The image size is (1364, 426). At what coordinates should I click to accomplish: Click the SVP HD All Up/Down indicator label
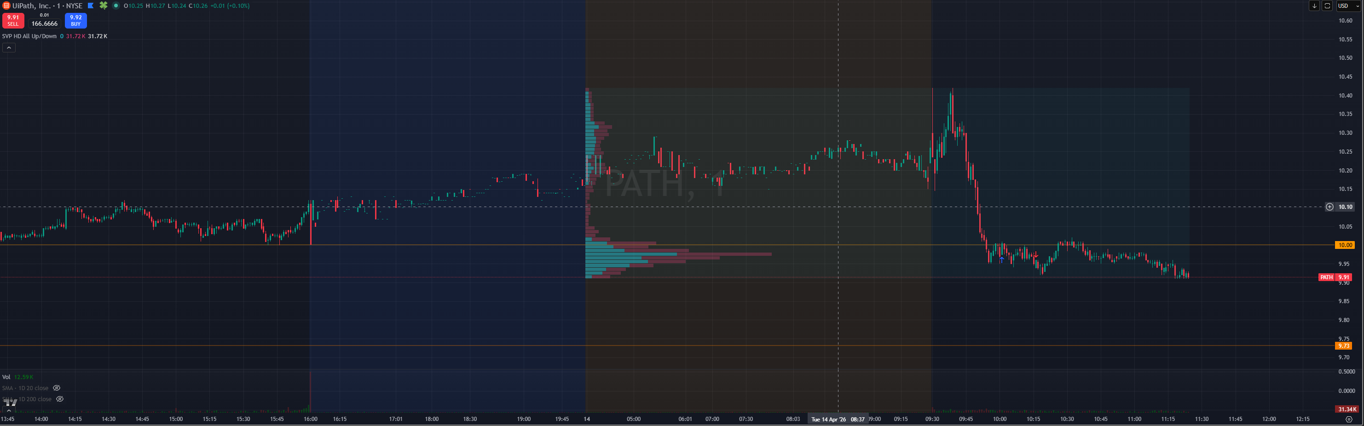click(x=29, y=36)
